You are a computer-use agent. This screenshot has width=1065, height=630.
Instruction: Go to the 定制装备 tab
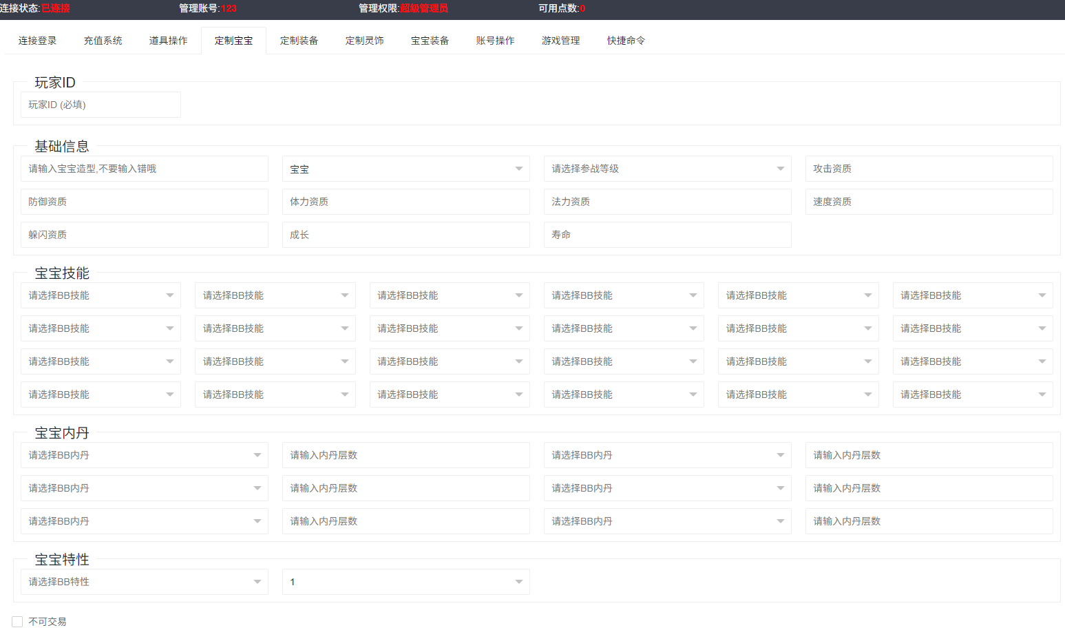[299, 41]
